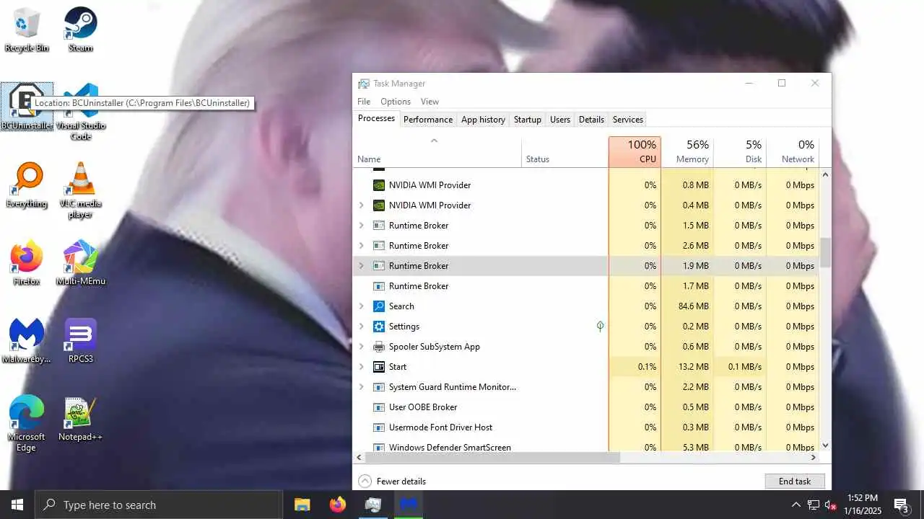Click the NVIDIA icon on the 0.8 MB WMI Provider row

[379, 185]
